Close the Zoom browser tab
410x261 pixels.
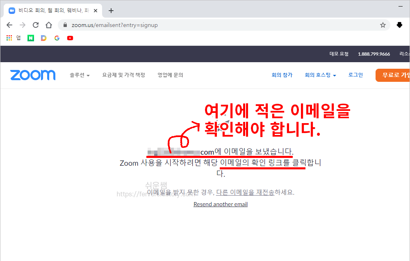click(96, 11)
